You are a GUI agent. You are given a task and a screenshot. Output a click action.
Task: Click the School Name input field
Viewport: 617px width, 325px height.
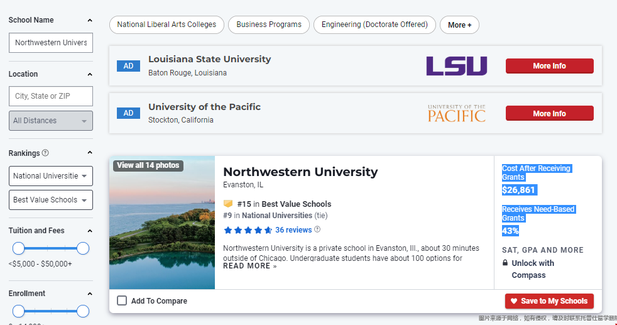point(51,43)
